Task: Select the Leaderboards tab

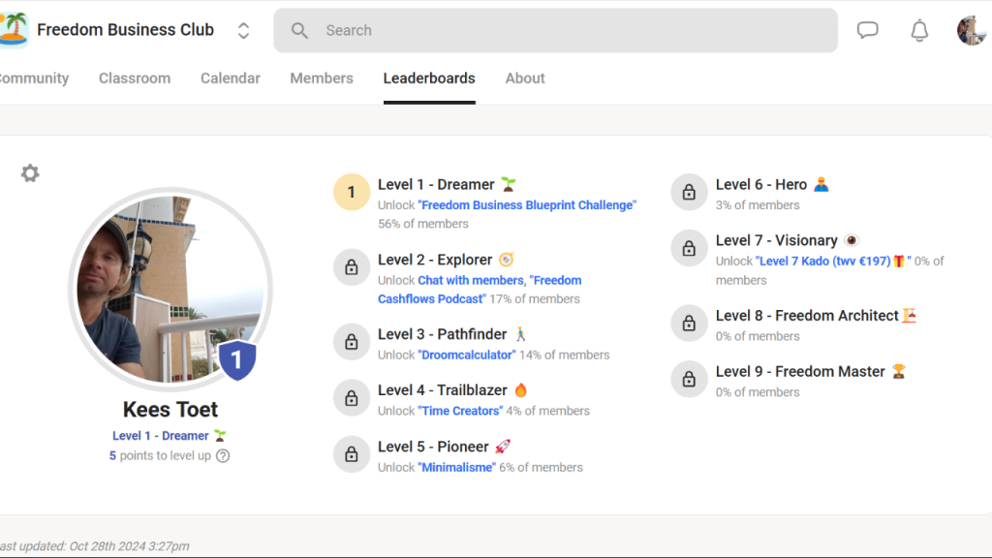Action: pyautogui.click(x=429, y=78)
